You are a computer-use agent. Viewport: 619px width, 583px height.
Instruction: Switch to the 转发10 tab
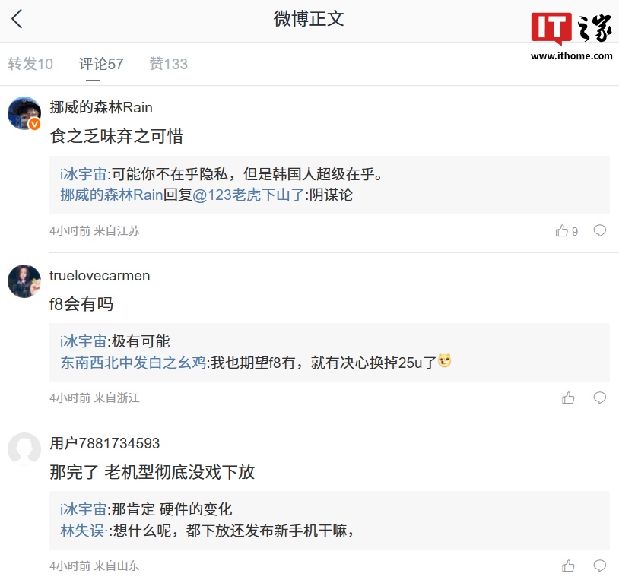point(30,64)
